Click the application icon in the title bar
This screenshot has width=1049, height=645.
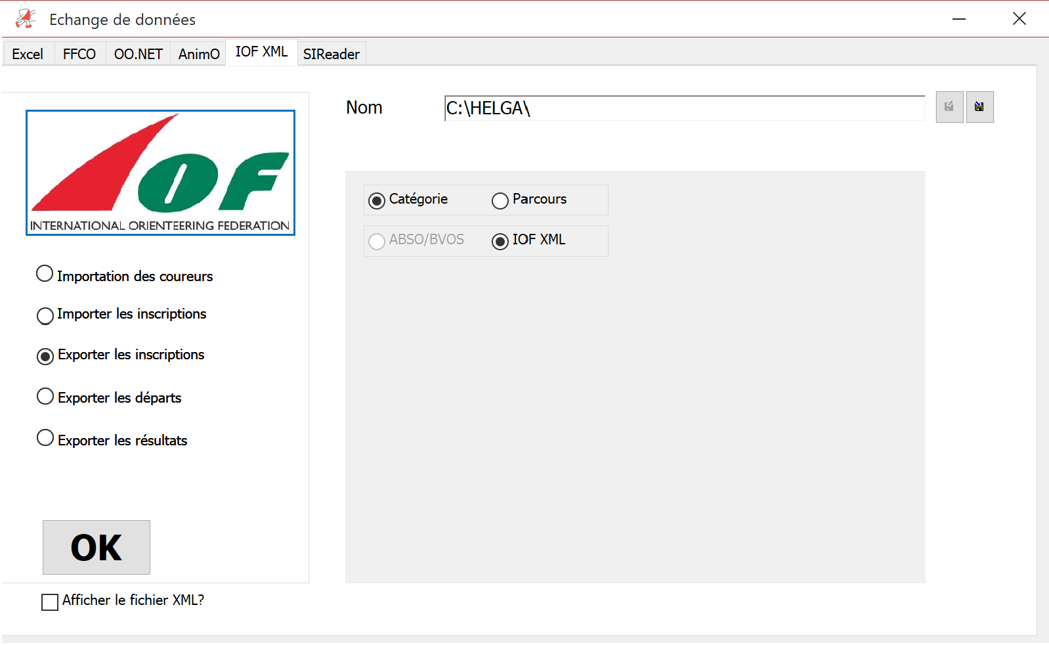tap(25, 19)
